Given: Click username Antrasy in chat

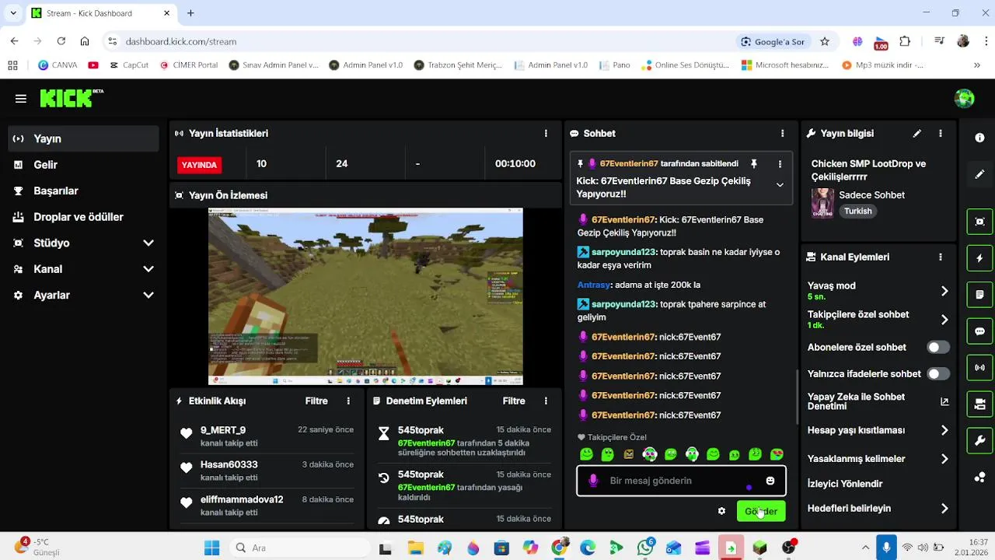Looking at the screenshot, I should point(594,285).
